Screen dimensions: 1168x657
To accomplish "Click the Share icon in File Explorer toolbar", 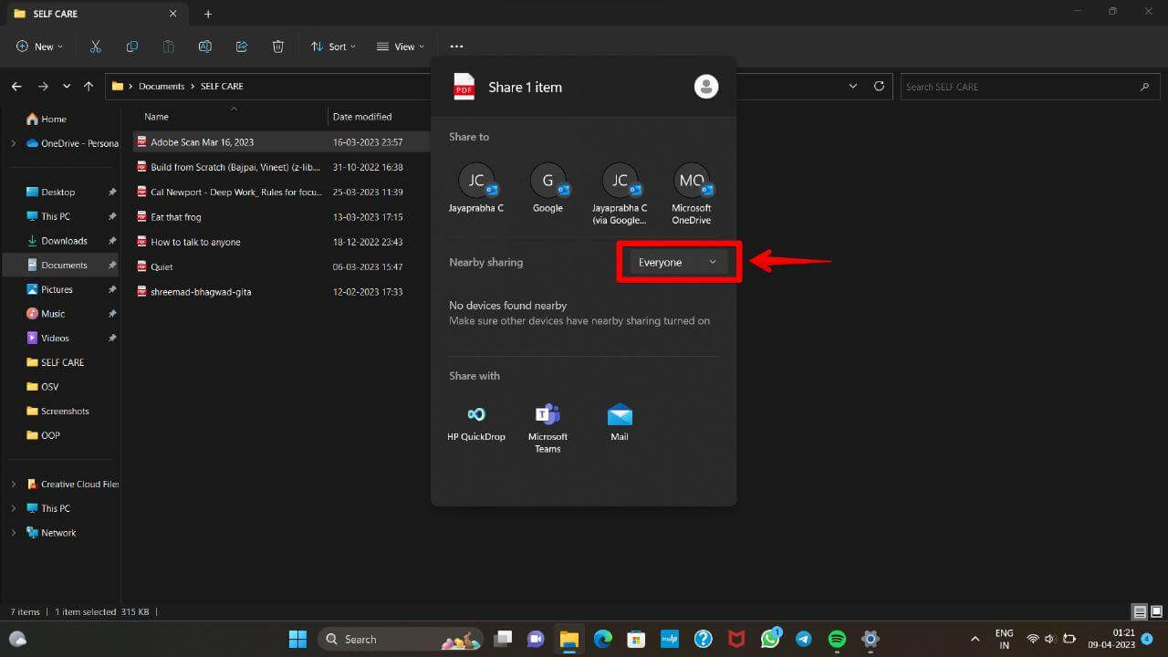I will [x=242, y=47].
